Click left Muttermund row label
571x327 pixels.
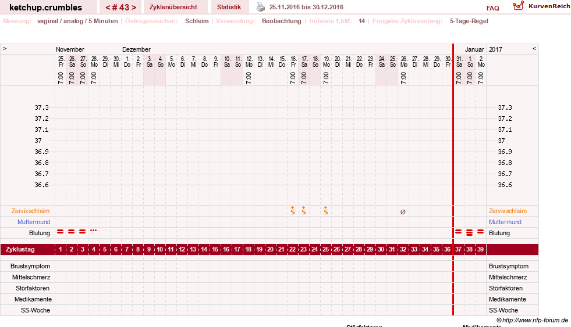tap(34, 222)
